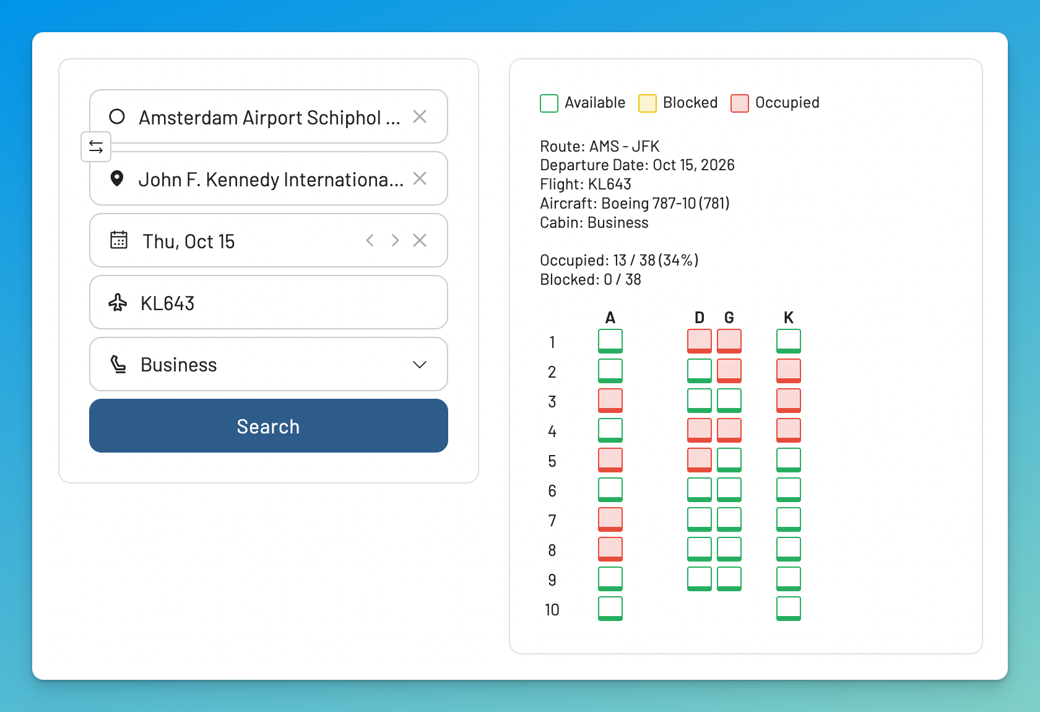The height and width of the screenshot is (712, 1040).
Task: Select occupied seat 3A
Action: point(610,401)
